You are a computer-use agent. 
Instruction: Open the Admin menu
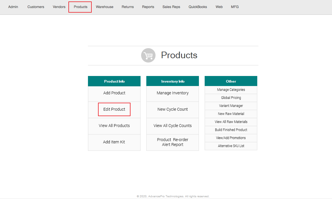(x=13, y=7)
